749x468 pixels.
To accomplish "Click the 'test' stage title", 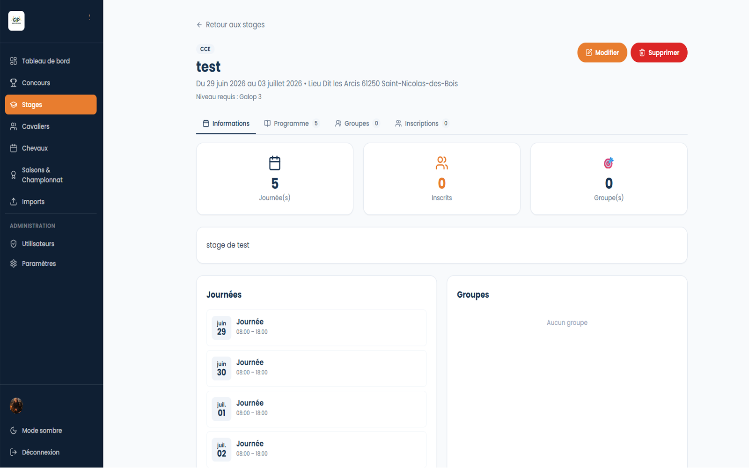I will [208, 67].
